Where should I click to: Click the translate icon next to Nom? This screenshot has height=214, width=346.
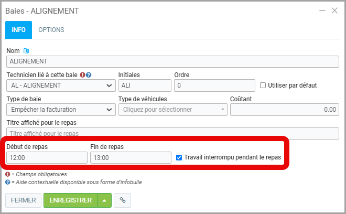point(26,51)
